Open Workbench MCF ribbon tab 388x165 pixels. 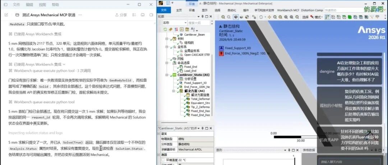(x=288, y=10)
